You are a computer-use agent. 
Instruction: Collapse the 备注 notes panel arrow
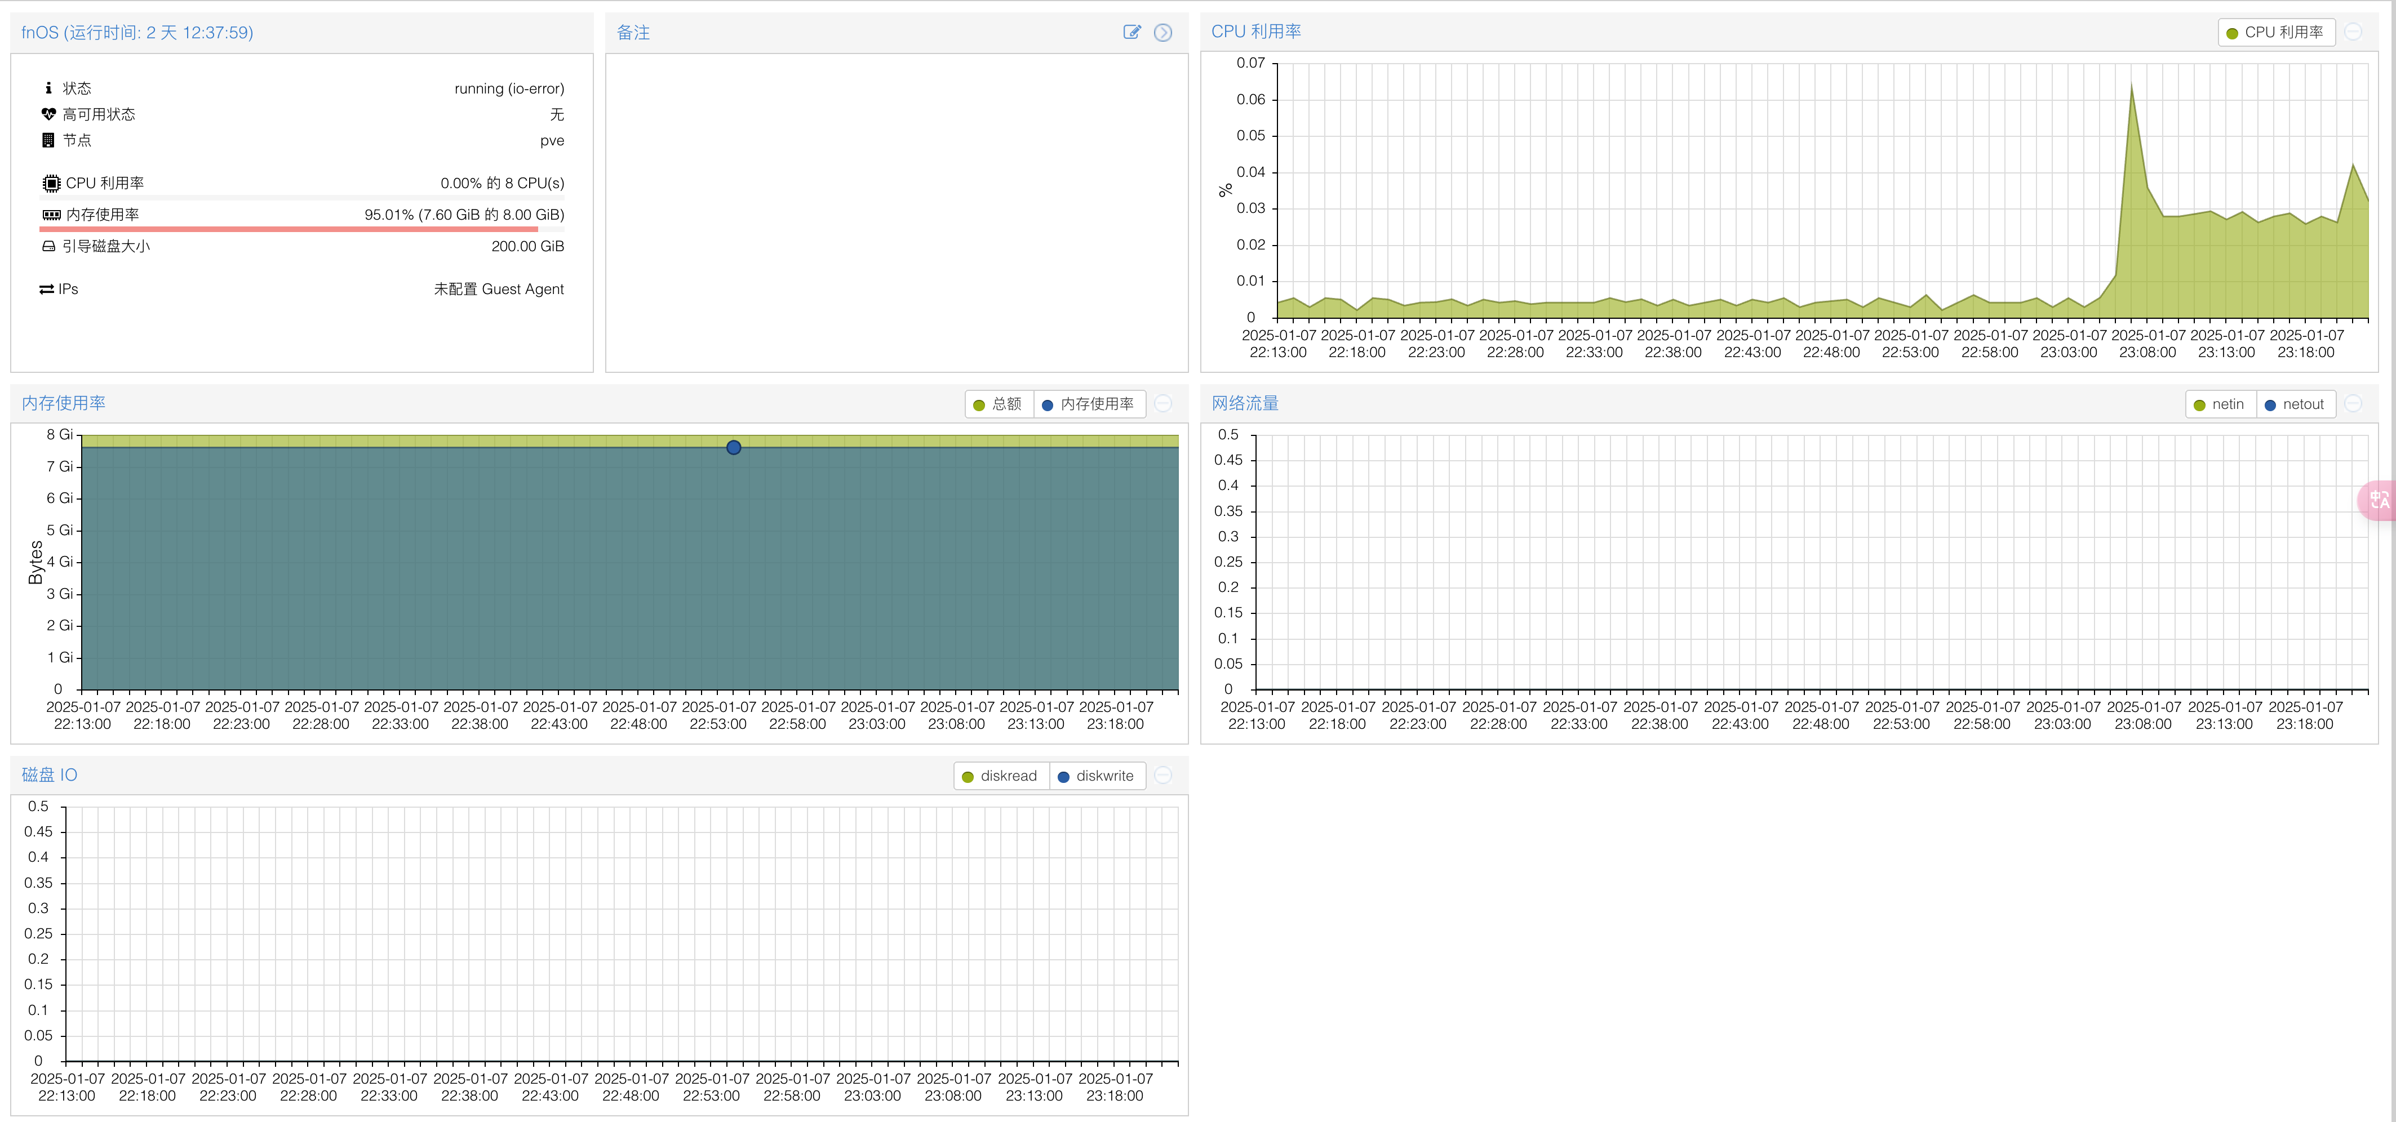(1162, 33)
